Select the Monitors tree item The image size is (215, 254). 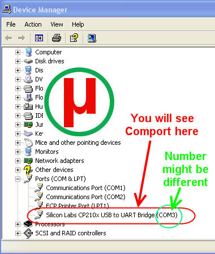[47, 152]
